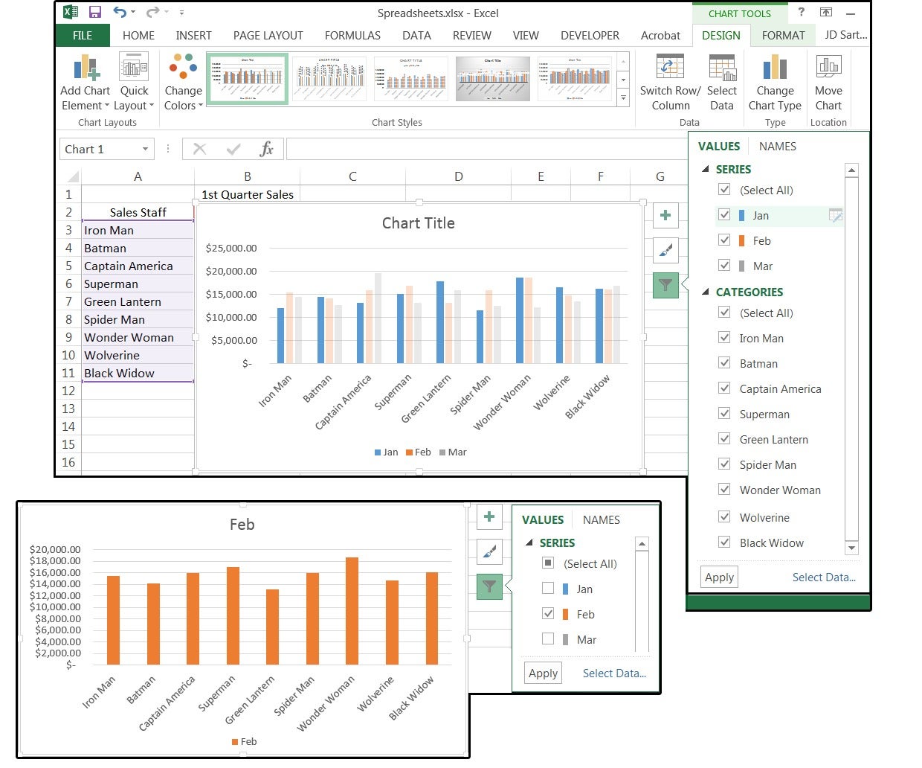The height and width of the screenshot is (768, 922).
Task: Click Chart Filters funnel beside Feb chart
Action: (489, 586)
